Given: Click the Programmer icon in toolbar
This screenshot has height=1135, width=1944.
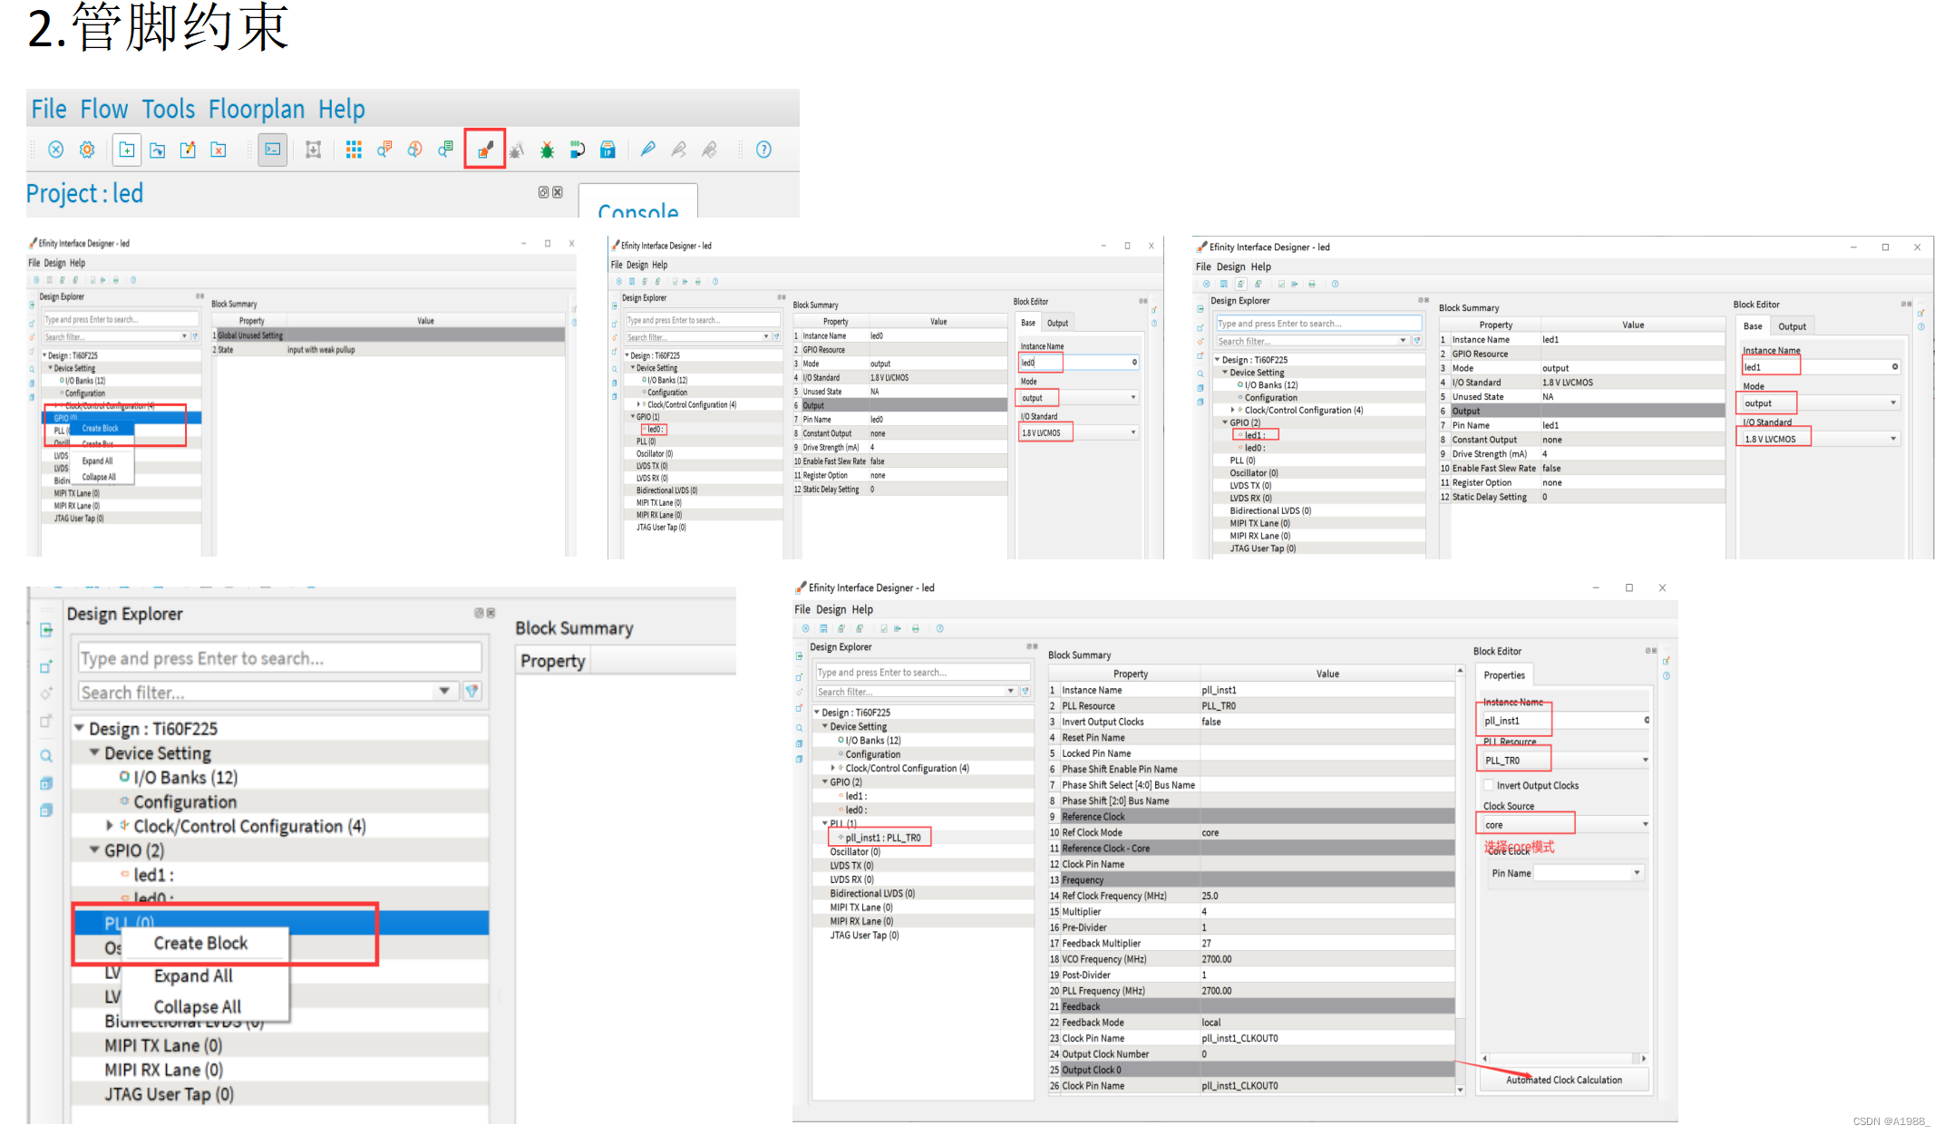Looking at the screenshot, I should (577, 150).
